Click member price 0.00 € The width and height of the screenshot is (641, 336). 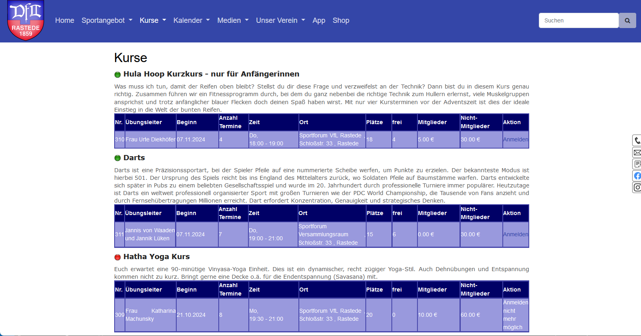426,234
